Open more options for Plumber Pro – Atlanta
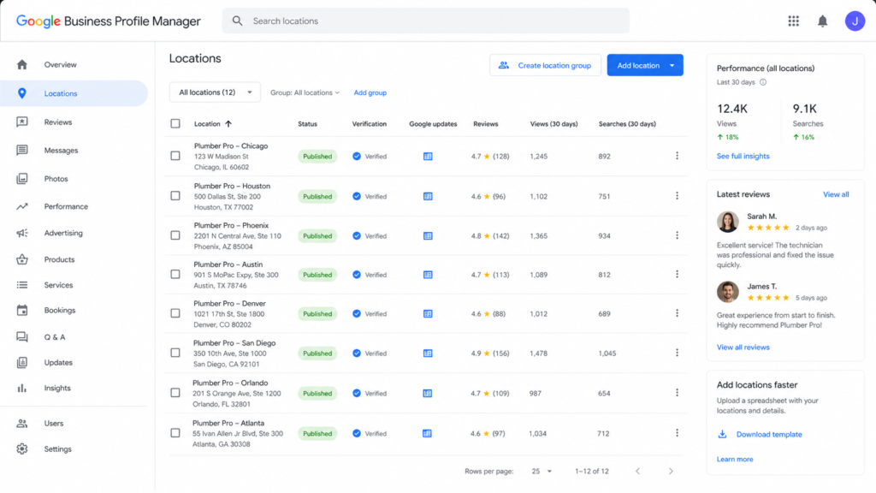The width and height of the screenshot is (876, 493). tap(677, 432)
